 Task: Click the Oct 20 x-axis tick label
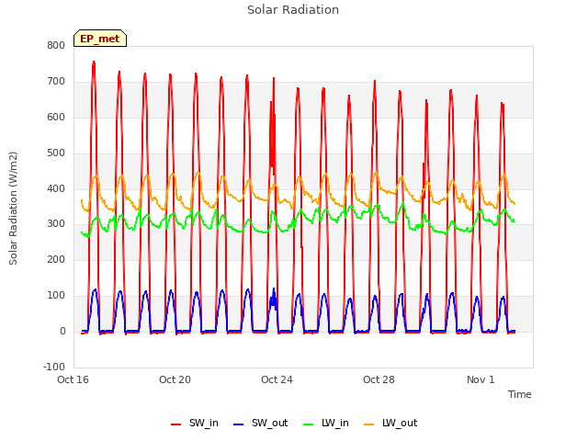point(175,379)
